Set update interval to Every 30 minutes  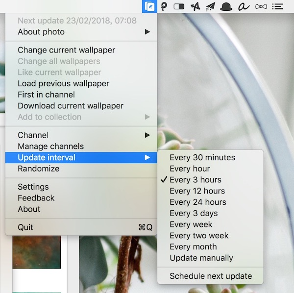(202, 157)
